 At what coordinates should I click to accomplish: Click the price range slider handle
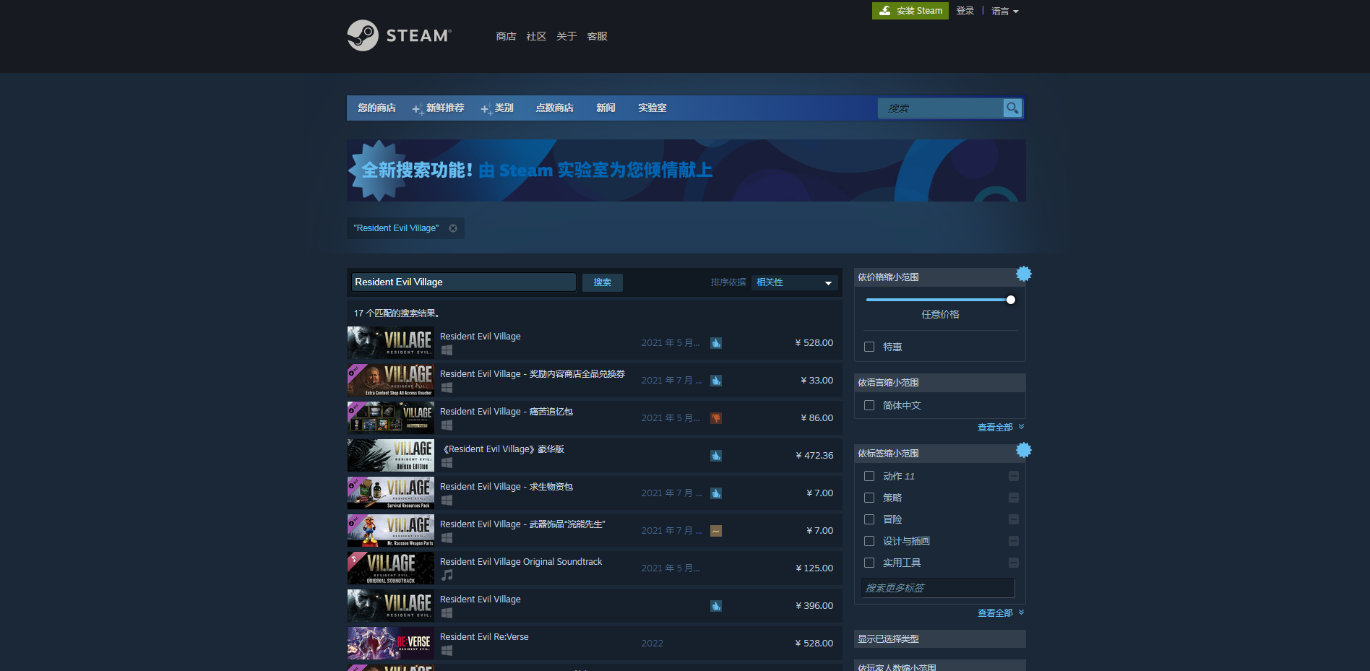click(1011, 300)
